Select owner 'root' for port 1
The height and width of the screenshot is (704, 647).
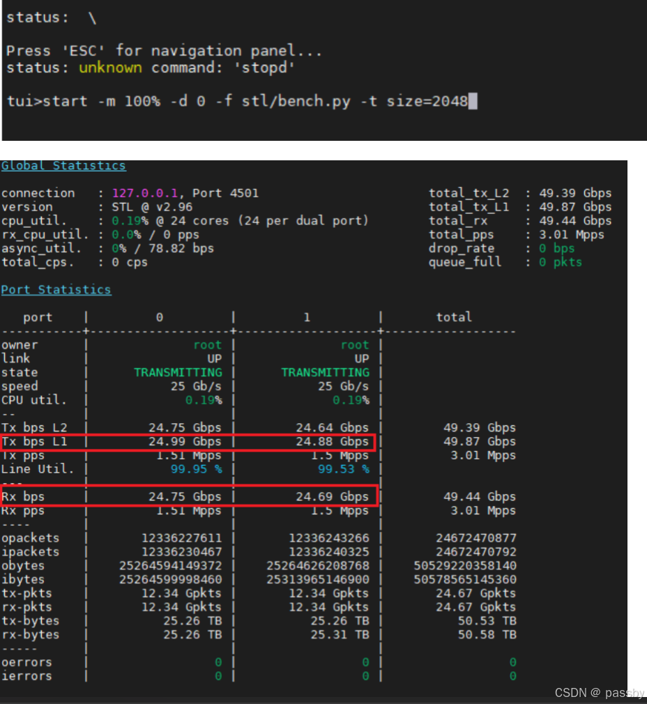point(355,345)
